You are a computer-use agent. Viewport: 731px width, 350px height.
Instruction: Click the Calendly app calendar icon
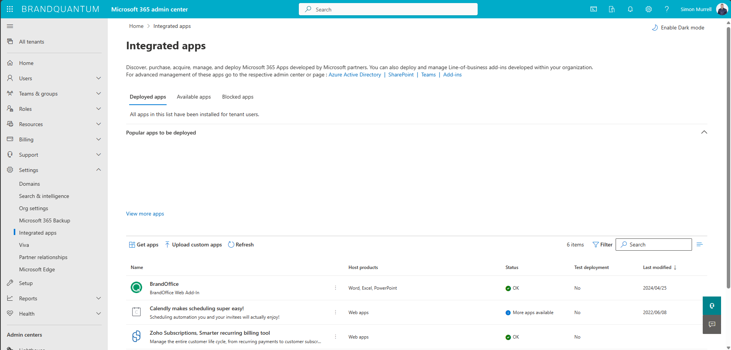136,312
